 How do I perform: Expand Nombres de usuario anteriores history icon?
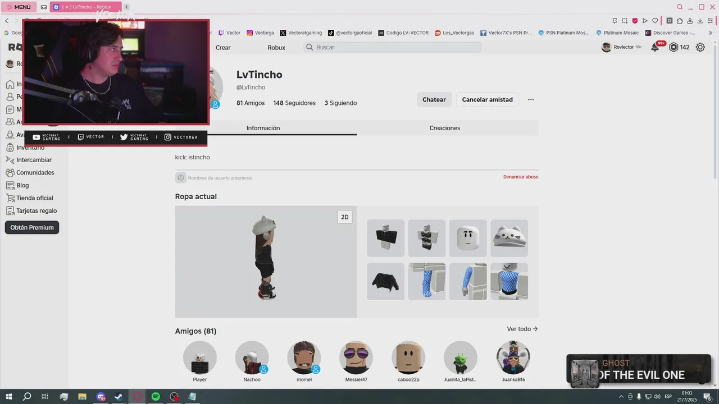[181, 178]
